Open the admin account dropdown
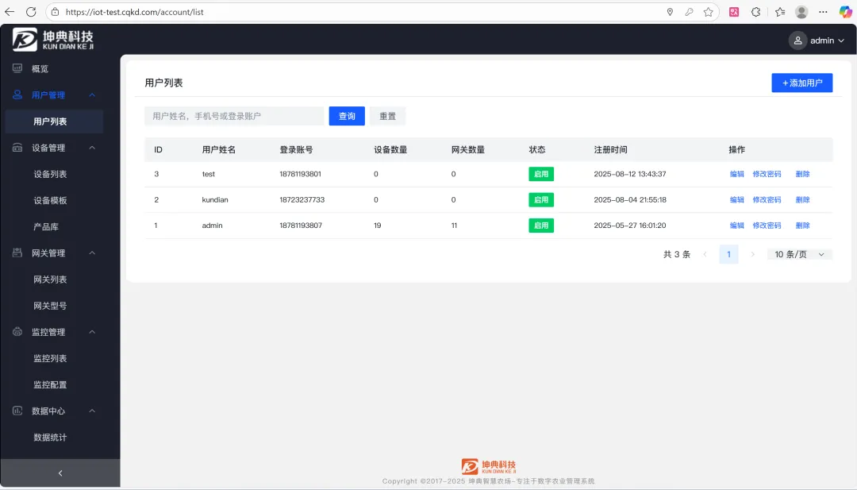857x490 pixels. click(817, 41)
